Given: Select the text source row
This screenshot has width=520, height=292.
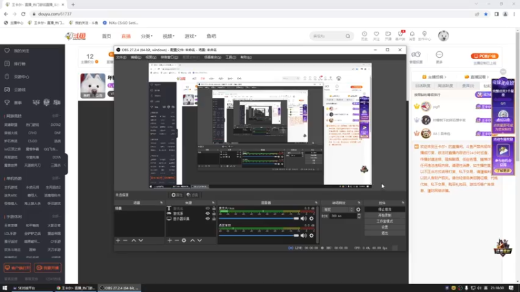Looking at the screenshot, I should tap(191, 208).
